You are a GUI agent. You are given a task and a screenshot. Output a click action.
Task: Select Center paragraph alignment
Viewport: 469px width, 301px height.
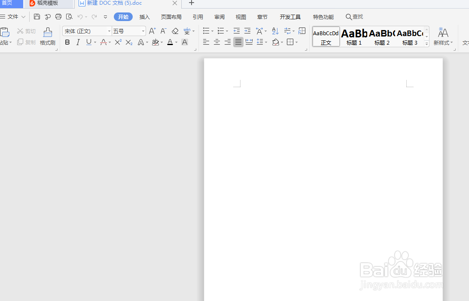tap(217, 42)
